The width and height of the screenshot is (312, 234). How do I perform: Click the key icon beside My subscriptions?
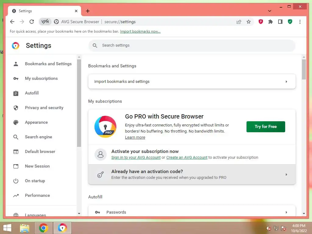pyautogui.click(x=16, y=79)
